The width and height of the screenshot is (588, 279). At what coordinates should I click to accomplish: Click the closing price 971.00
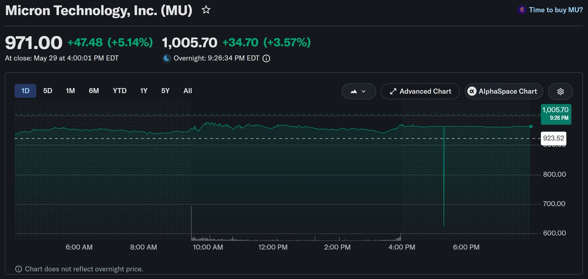click(x=34, y=43)
